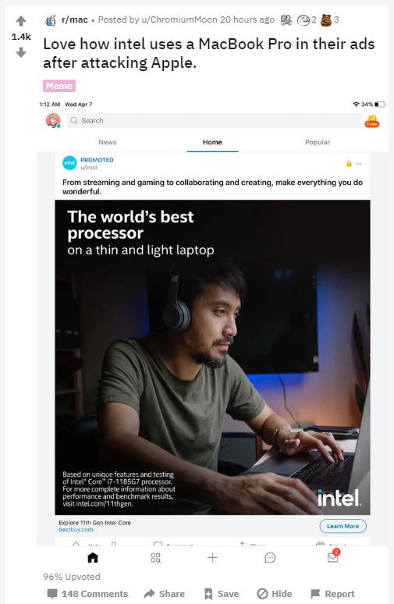Open the 148 Comments section
Viewport: 394px width, 604px height.
point(87,594)
